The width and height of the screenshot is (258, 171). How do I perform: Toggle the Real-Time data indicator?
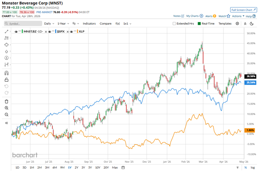(x=200, y=24)
